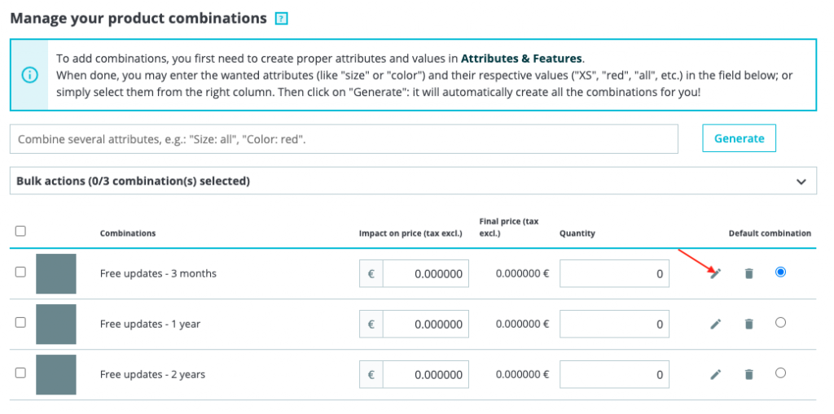Click trash icon for 'Free updates - 1 year'
This screenshot has width=834, height=414.
click(748, 324)
